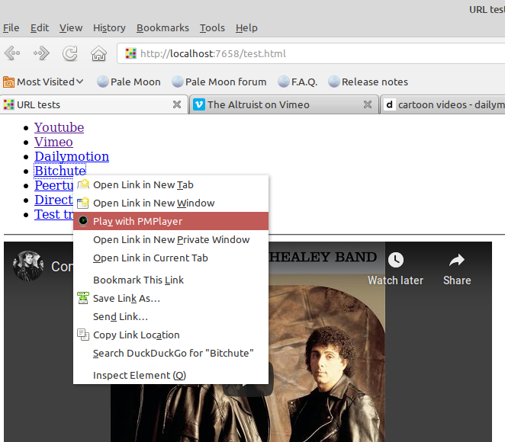
Task: Close The Altruist on Vimeo tab
Action: (368, 104)
